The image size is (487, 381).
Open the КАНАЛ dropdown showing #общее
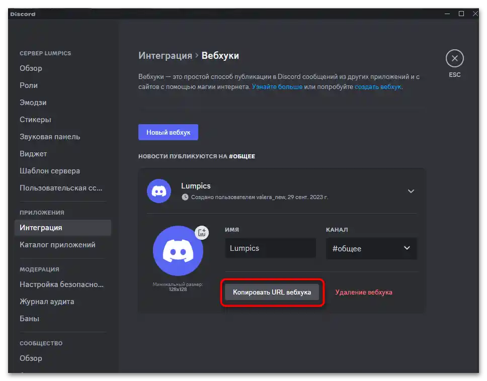click(371, 248)
